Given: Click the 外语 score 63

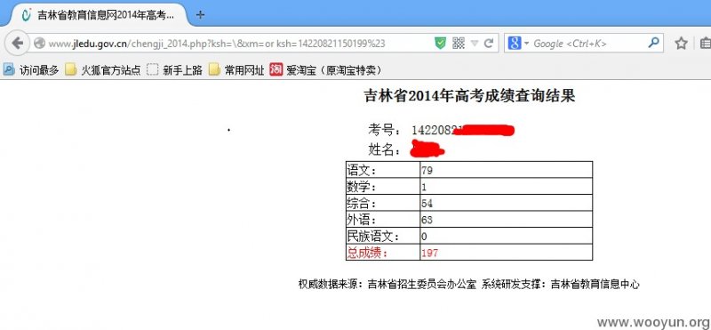Looking at the screenshot, I should (x=427, y=221).
